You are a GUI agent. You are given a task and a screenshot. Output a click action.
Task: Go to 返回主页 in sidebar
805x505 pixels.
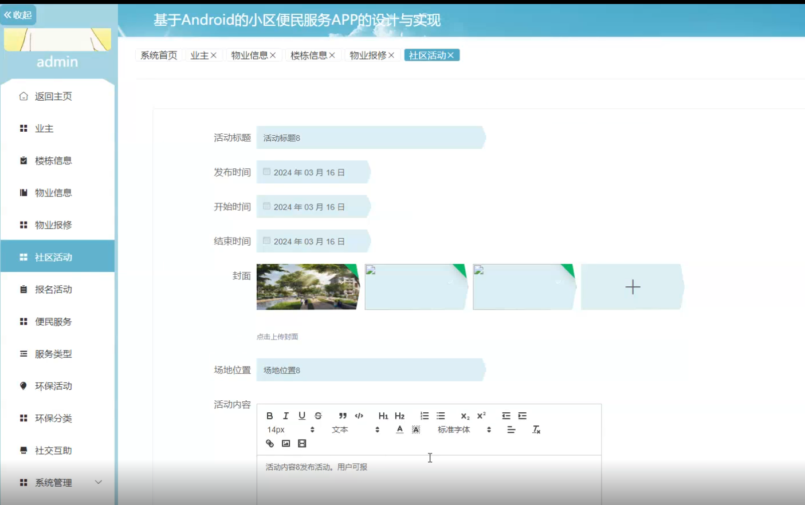coord(57,96)
